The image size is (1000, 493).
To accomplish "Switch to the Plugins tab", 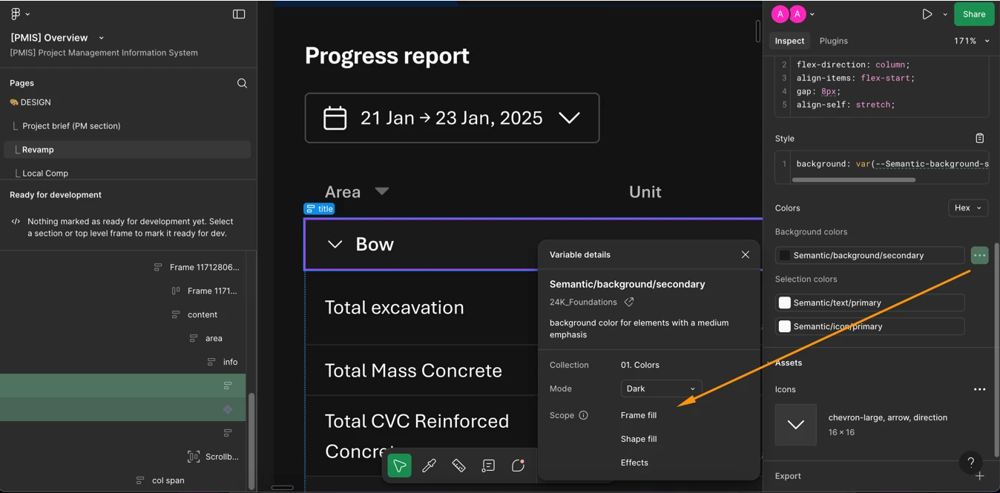I will [x=834, y=41].
